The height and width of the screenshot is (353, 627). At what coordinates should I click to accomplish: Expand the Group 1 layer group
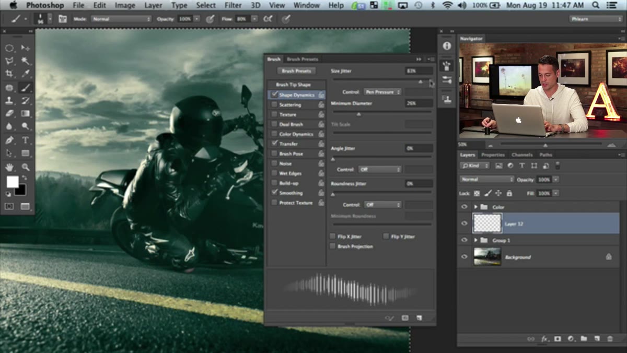[475, 240]
